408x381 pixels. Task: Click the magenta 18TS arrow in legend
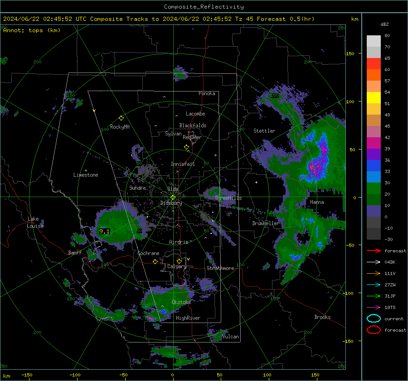coord(374,308)
